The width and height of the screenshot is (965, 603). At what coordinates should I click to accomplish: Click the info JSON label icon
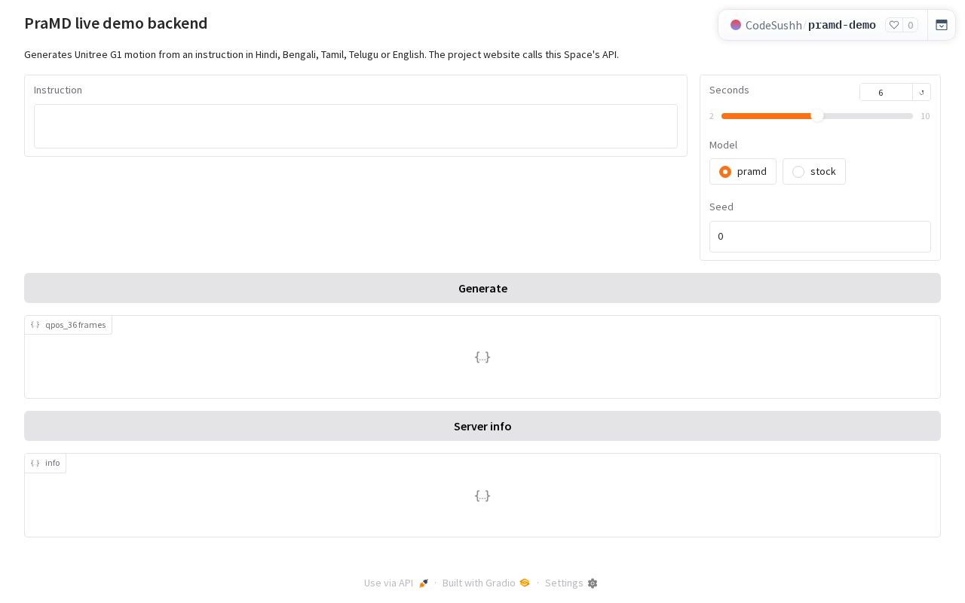(x=35, y=463)
